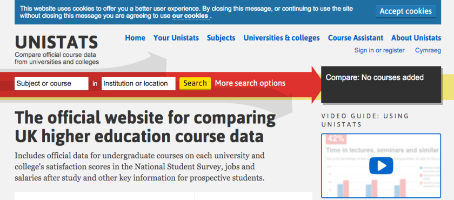Click the main page headline
The height and width of the screenshot is (200, 454).
pos(145,127)
